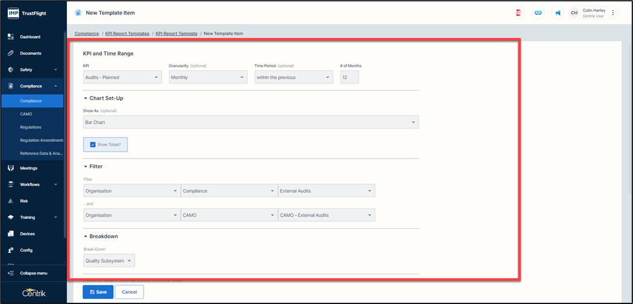Open Devices in the sidebar

pyautogui.click(x=27, y=233)
